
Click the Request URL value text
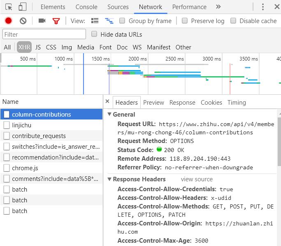196,128
